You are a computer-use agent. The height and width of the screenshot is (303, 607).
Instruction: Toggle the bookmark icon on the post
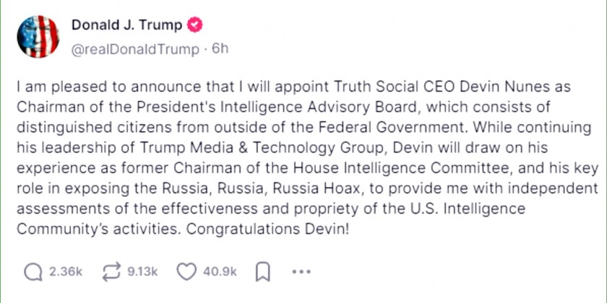click(x=264, y=272)
